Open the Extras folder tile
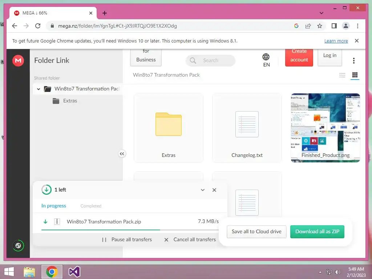Viewport: 372px width, 279px height. click(169, 128)
